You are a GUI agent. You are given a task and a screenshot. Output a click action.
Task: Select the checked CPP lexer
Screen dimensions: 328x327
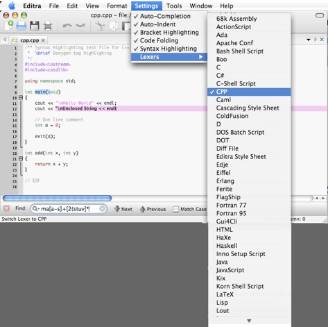(x=249, y=92)
